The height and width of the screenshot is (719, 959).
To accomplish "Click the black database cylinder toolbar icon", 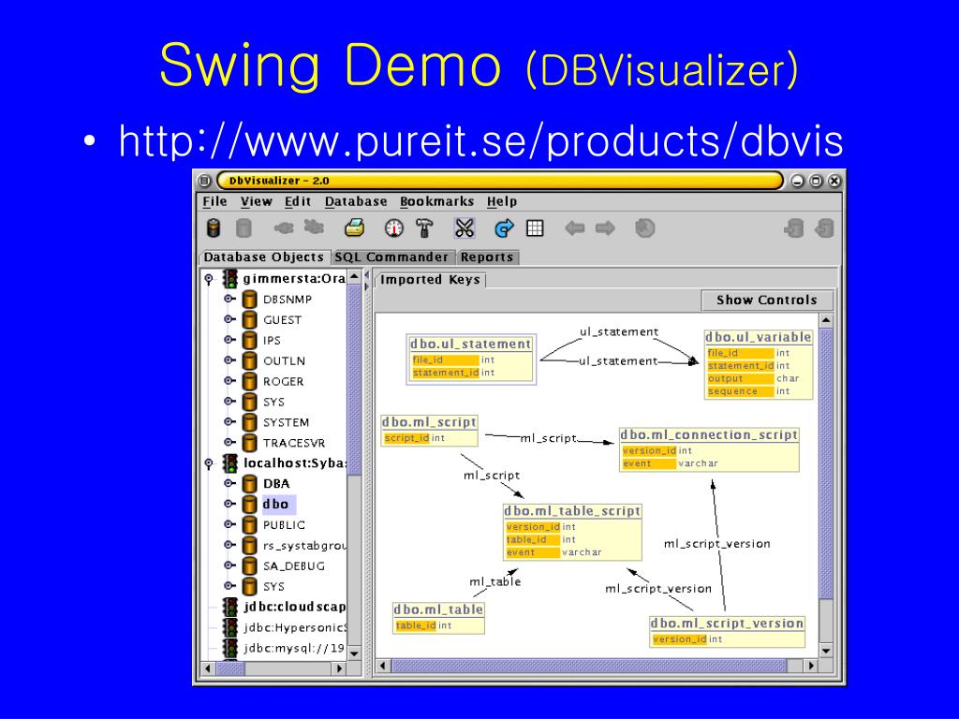I will [214, 228].
